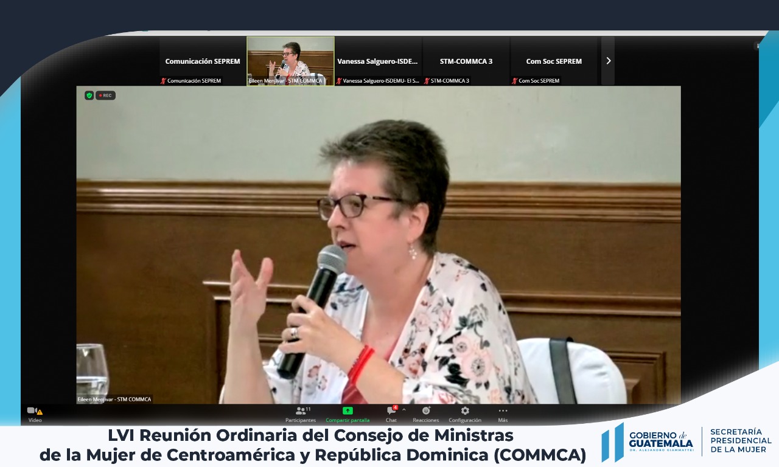
Task: Click the green encryption shield icon
Action: (x=89, y=95)
